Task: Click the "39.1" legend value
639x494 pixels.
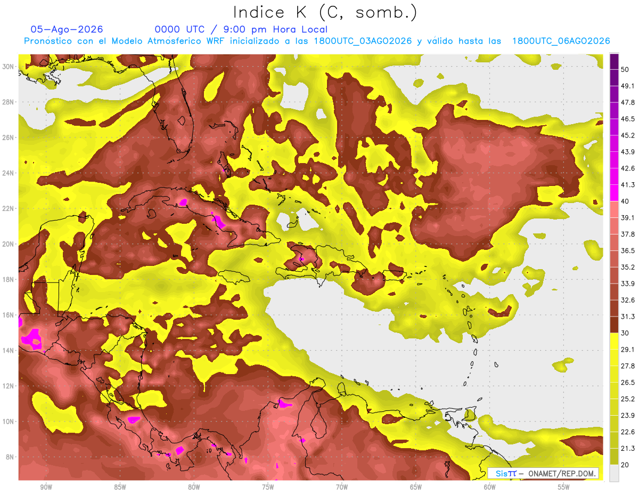Action: click(628, 217)
